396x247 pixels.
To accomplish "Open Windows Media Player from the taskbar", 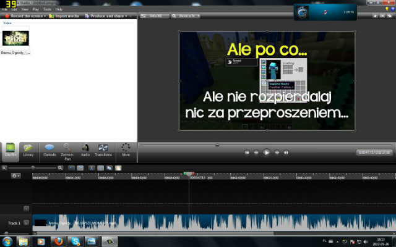I will [x=41, y=241].
